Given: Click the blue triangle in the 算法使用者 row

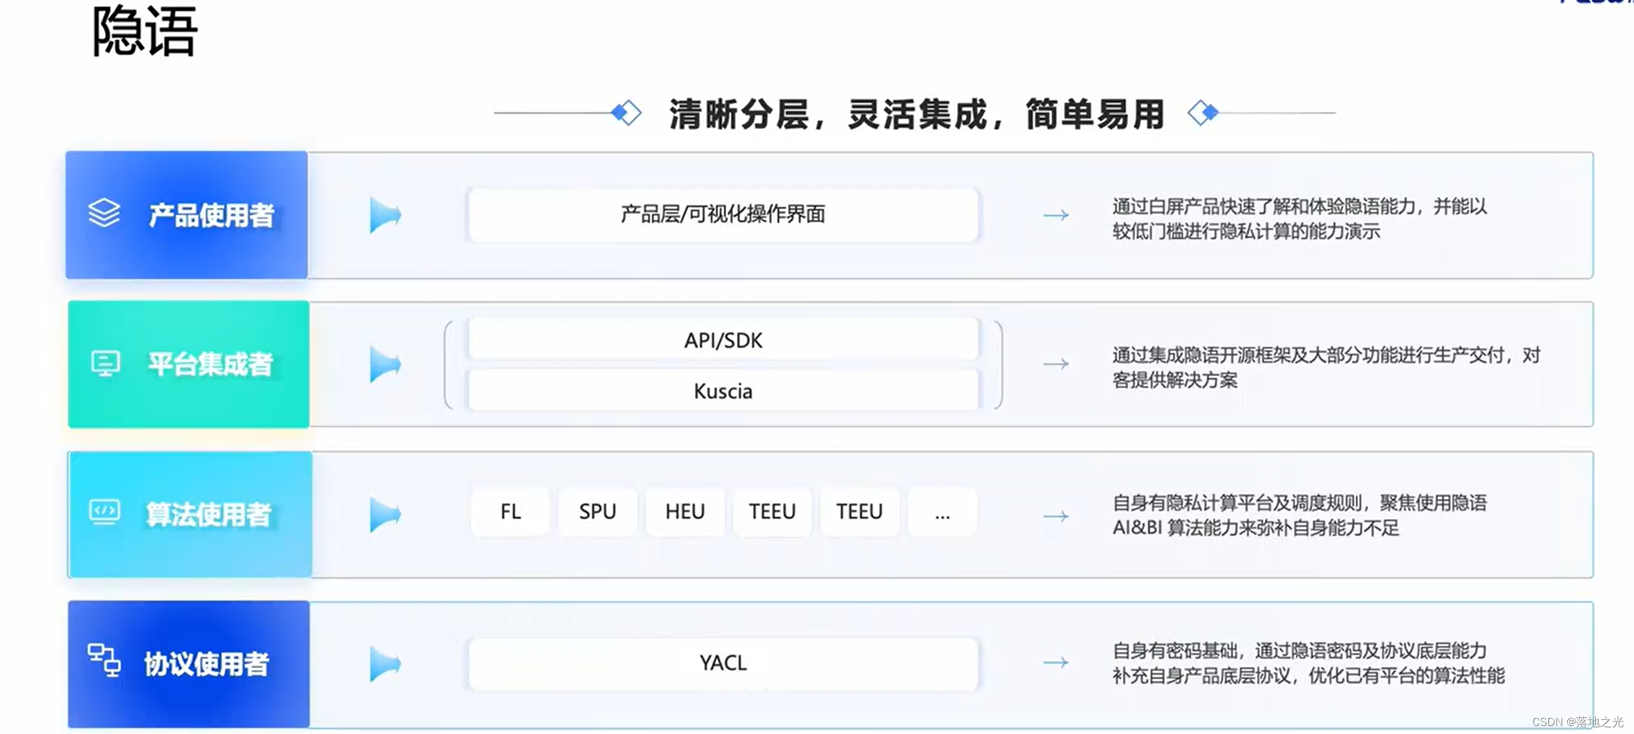Looking at the screenshot, I should tap(385, 514).
